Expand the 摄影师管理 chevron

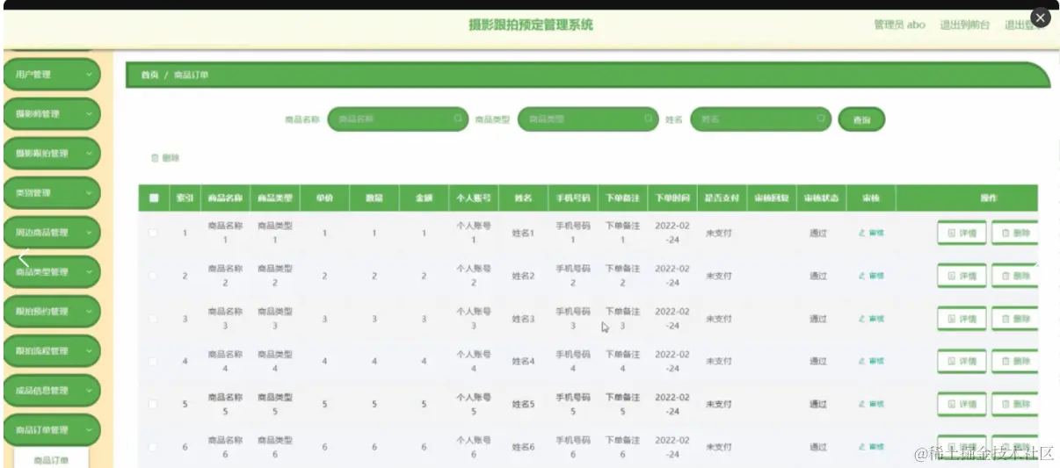point(89,114)
